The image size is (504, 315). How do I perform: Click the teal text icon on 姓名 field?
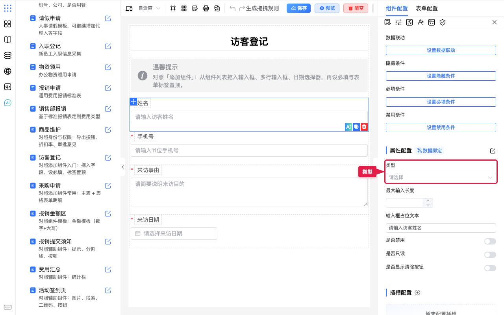[x=348, y=127]
